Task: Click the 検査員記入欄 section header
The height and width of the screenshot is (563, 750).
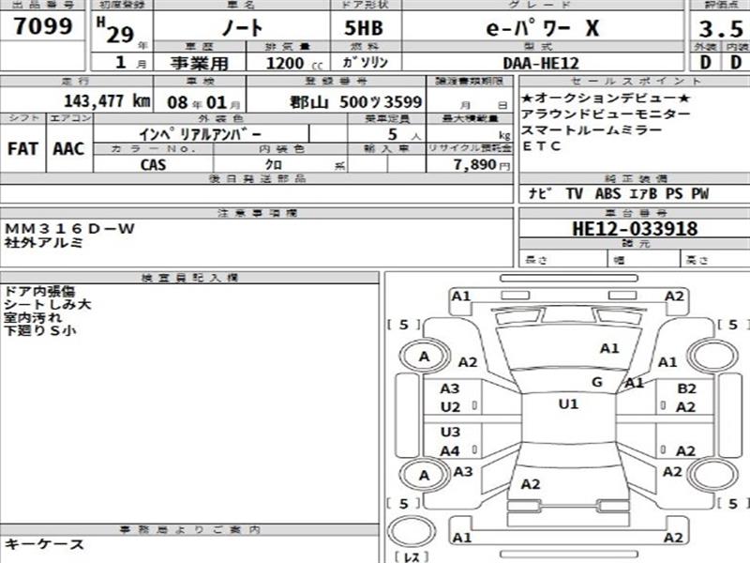Action: point(190,277)
